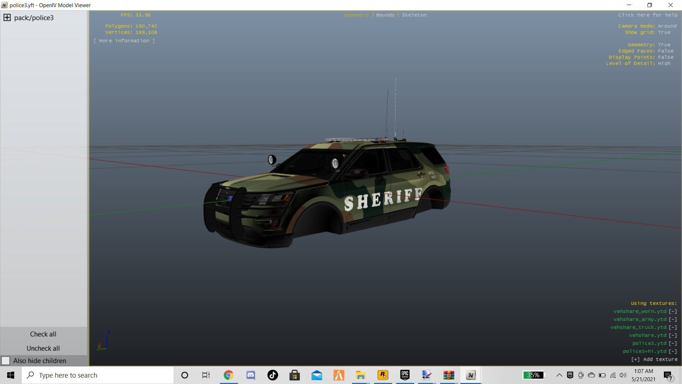Open Epic Games Launcher taskbar icon
682x384 pixels.
coord(405,375)
